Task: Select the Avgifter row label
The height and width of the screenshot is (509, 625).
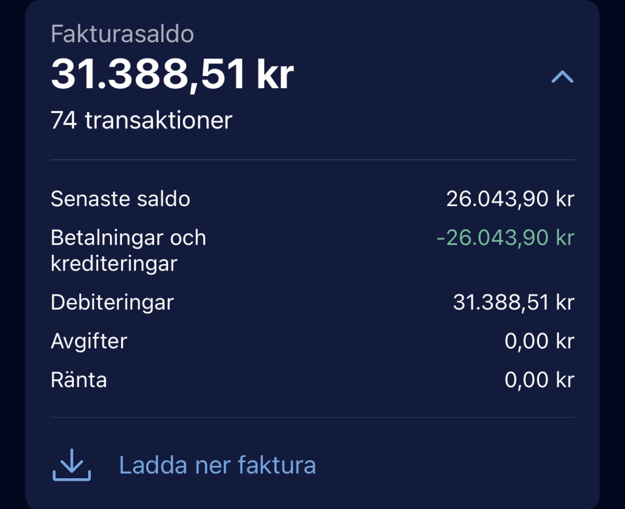Action: point(89,341)
